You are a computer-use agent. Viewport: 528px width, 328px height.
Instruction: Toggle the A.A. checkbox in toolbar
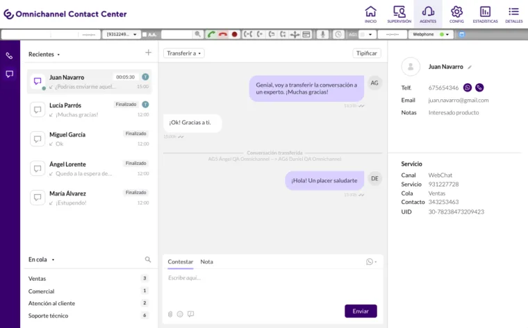point(145,34)
